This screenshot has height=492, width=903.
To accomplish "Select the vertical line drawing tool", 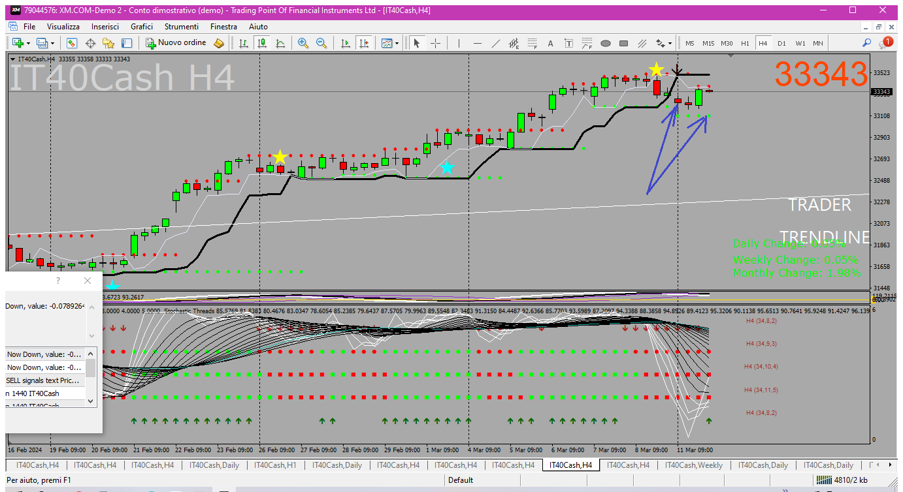I will [x=459, y=43].
